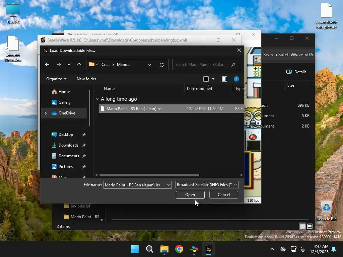The height and width of the screenshot is (257, 343).
Task: Go to Pictures quick access folder
Action: [65, 167]
